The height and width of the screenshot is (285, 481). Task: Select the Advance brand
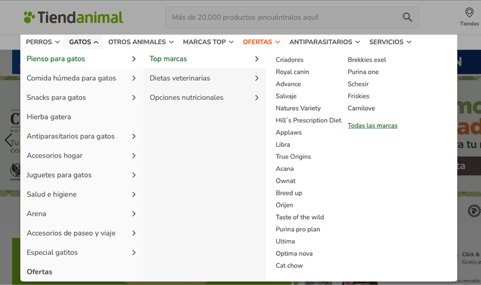click(x=288, y=84)
